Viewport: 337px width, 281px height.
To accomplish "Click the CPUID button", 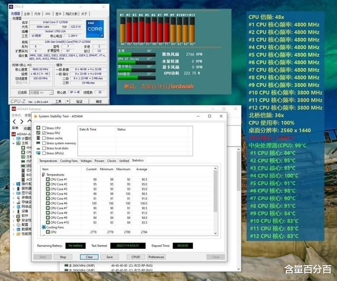I will click(x=136, y=257).
